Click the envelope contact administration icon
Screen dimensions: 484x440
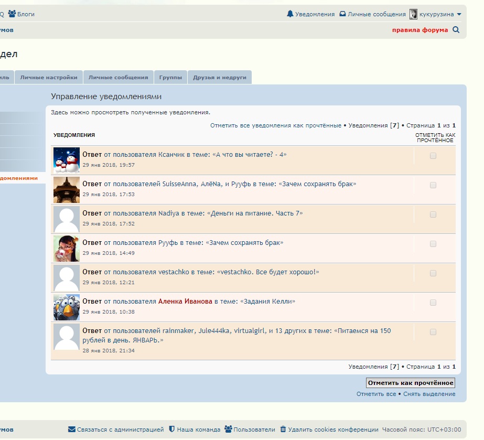tap(72, 429)
